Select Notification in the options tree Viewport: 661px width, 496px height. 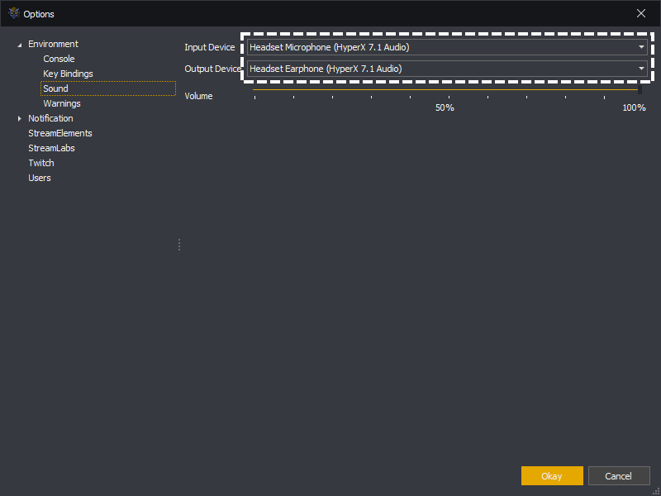pyautogui.click(x=50, y=118)
